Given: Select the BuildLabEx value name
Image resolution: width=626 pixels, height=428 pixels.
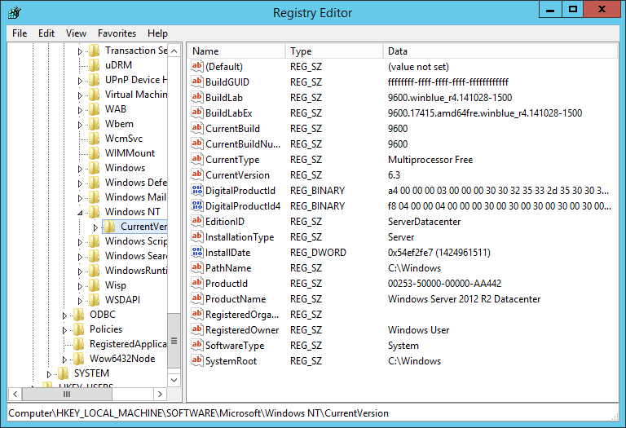Looking at the screenshot, I should (x=229, y=113).
